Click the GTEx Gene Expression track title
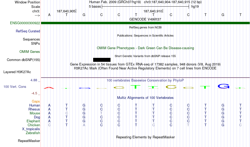 145,64
